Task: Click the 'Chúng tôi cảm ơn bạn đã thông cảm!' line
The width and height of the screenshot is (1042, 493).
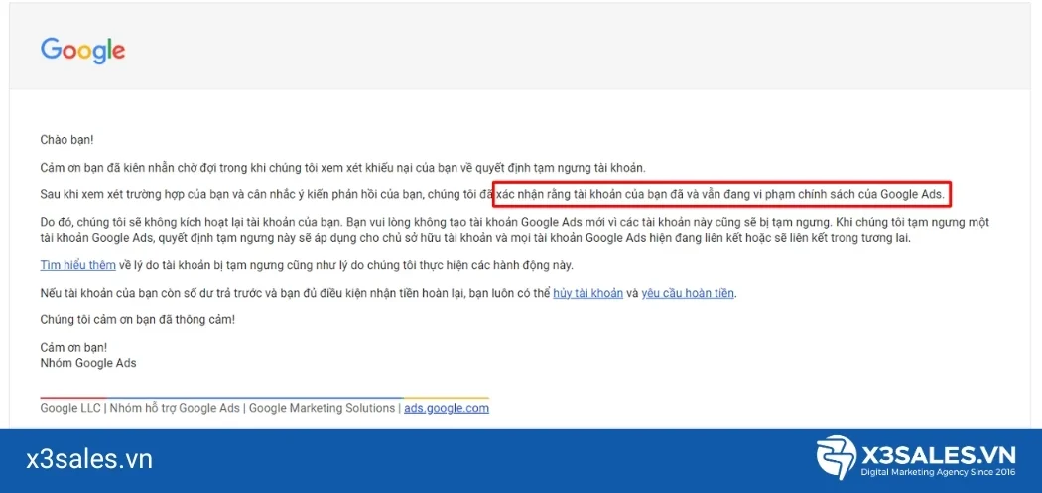Action: pos(138,319)
